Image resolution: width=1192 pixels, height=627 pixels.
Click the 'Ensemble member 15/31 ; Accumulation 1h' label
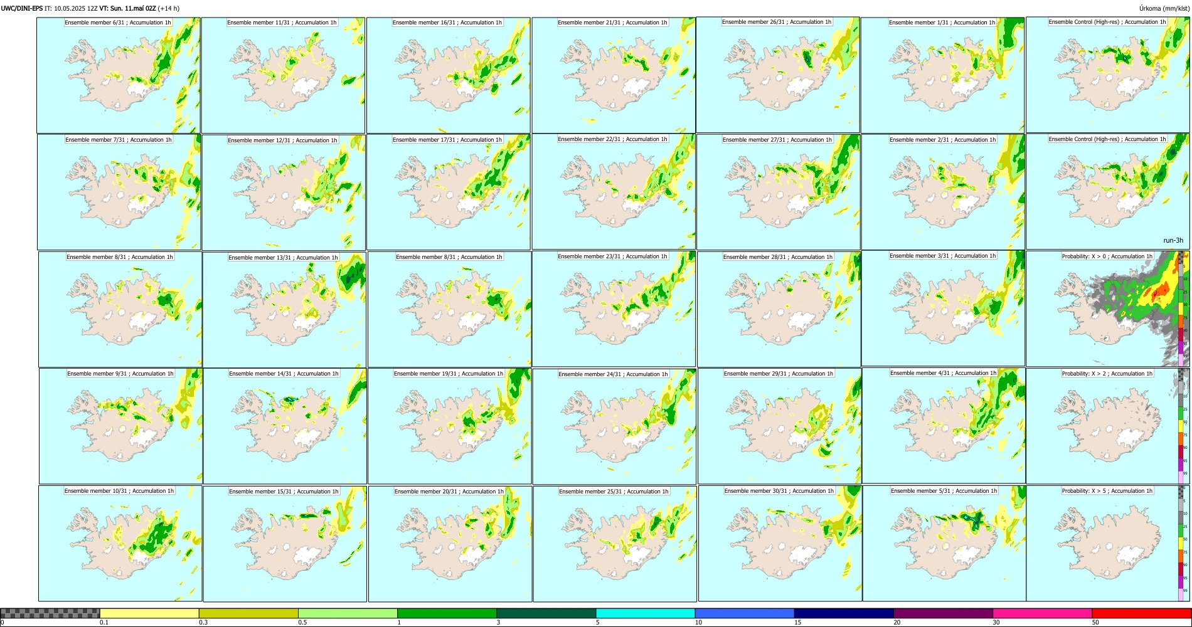coord(284,492)
